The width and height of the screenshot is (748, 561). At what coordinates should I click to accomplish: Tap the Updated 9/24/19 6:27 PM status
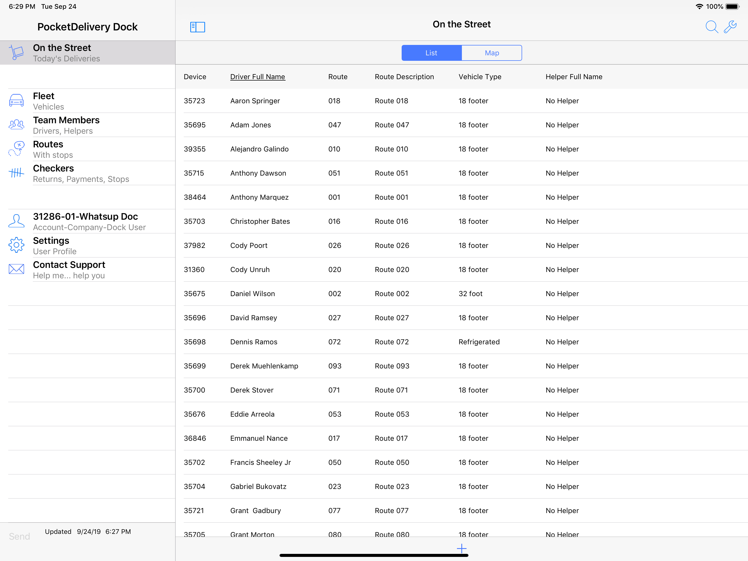coord(88,532)
